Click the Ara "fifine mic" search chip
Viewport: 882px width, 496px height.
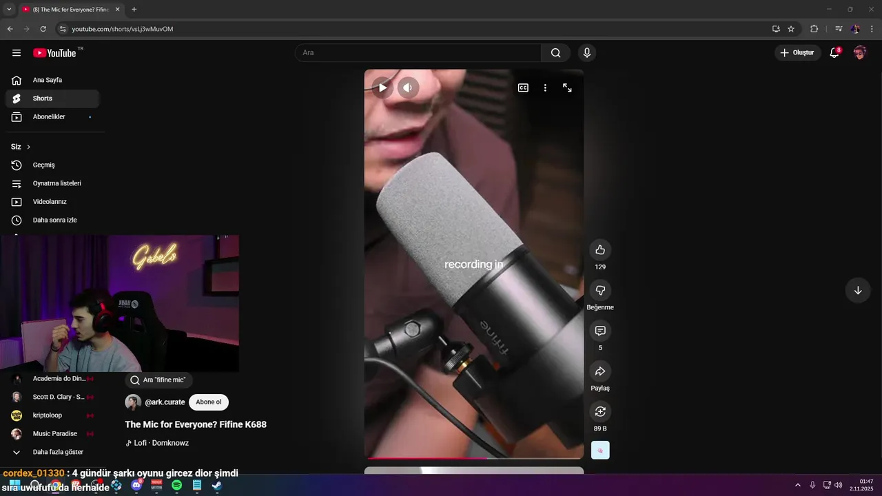[158, 380]
